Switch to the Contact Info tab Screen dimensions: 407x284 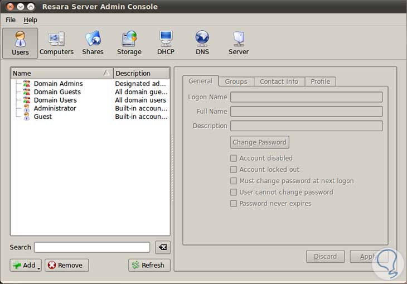pyautogui.click(x=279, y=81)
